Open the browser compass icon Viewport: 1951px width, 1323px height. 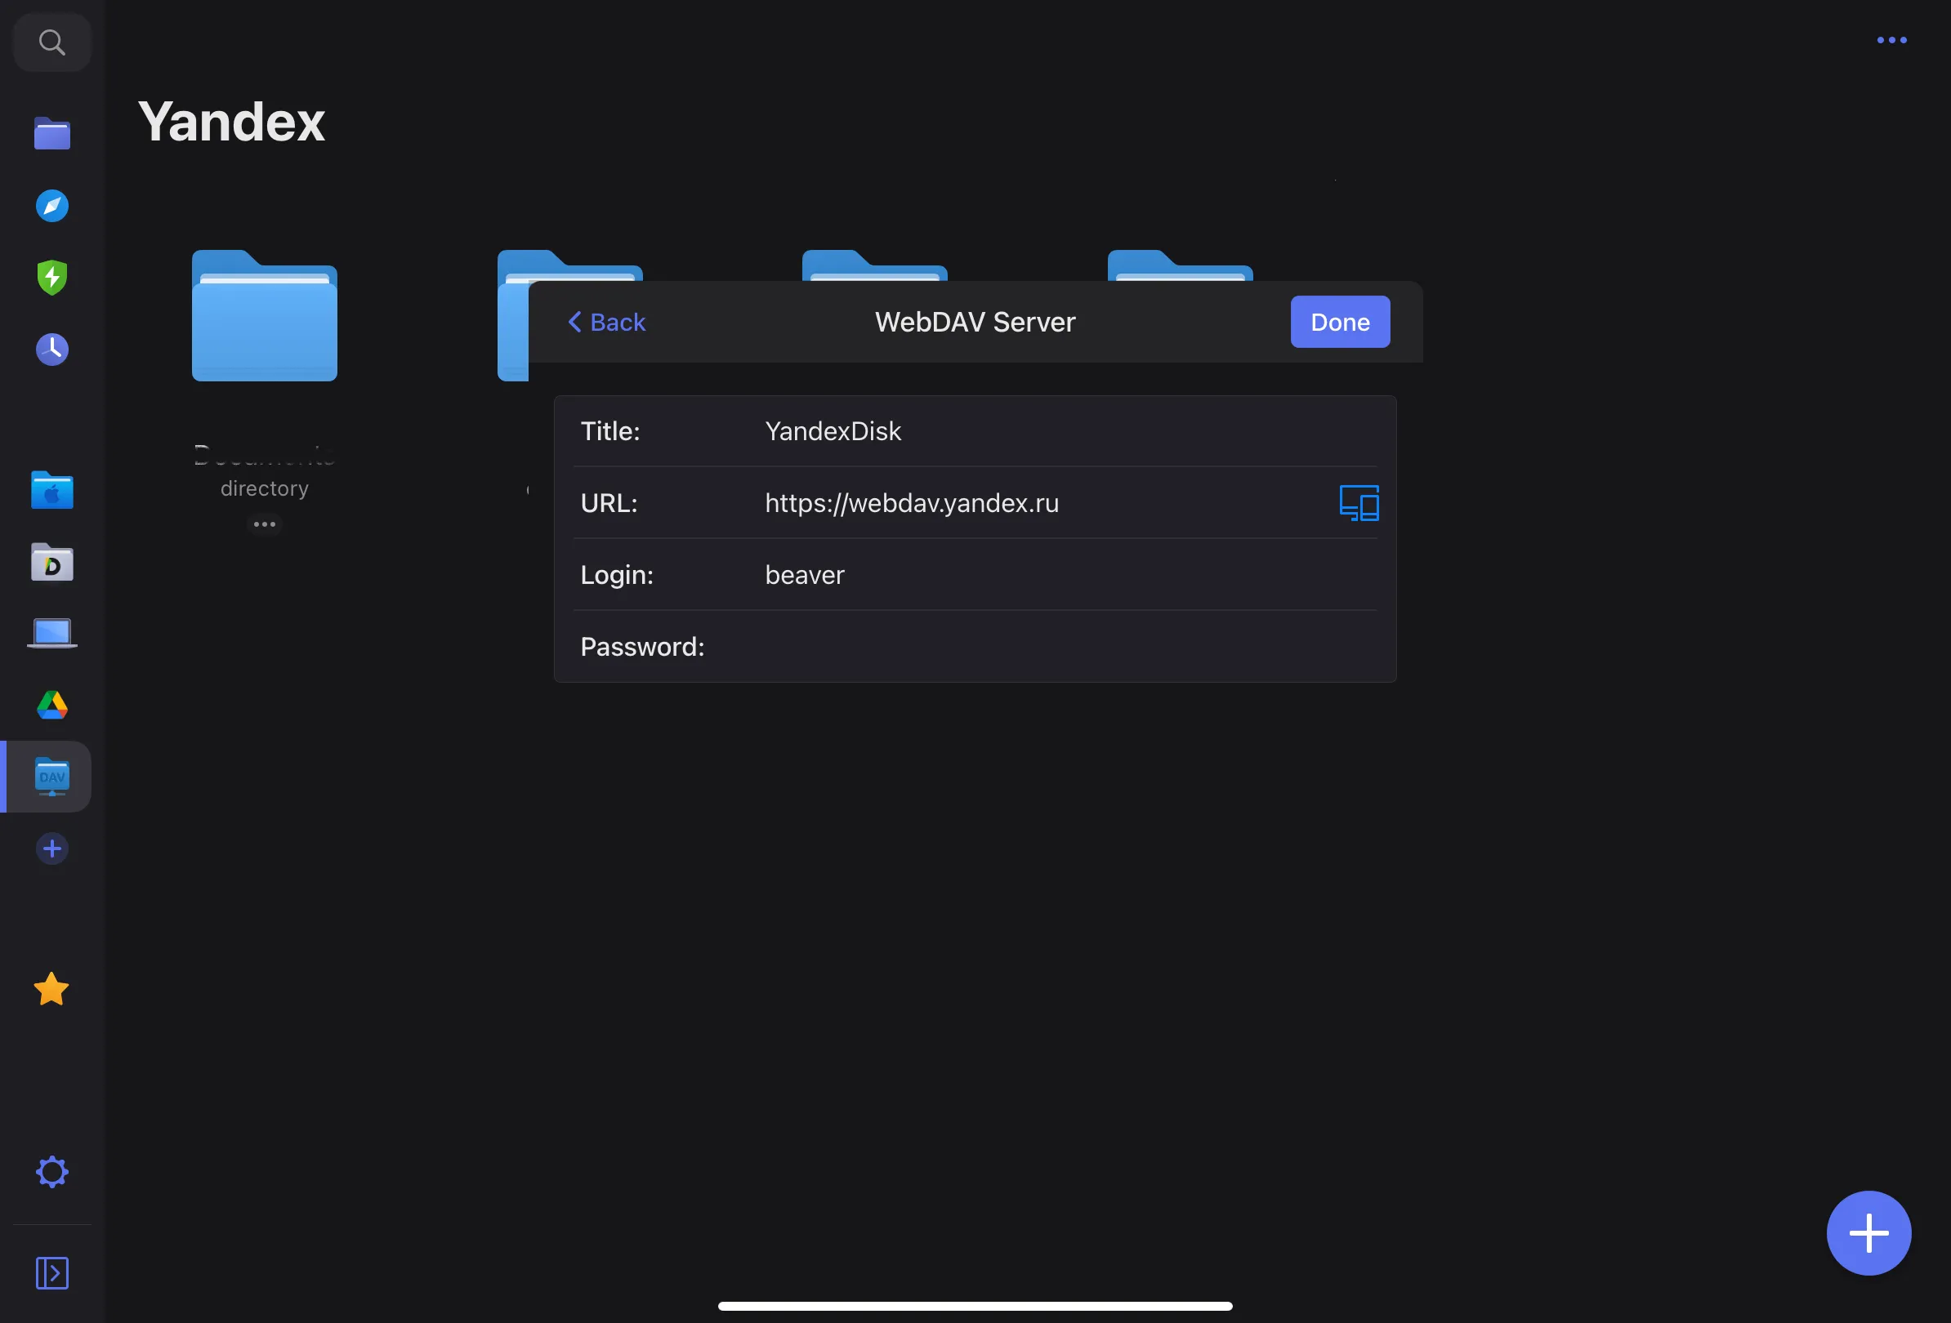click(x=52, y=206)
